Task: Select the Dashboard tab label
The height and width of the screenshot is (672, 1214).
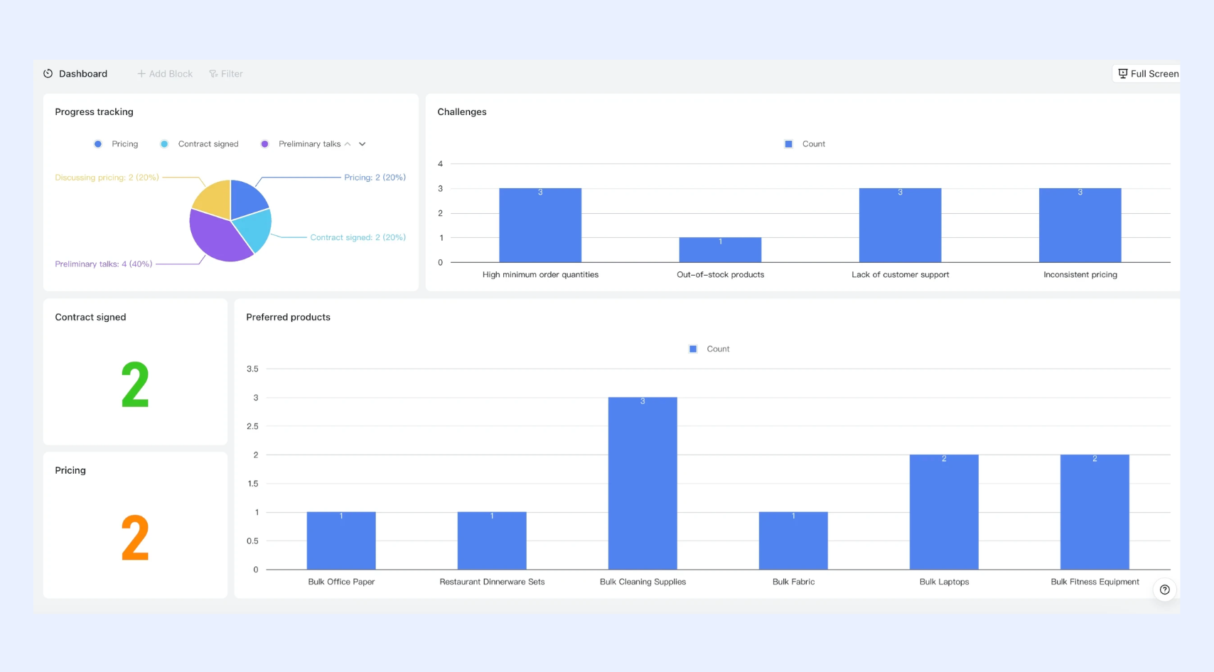Action: coord(83,74)
